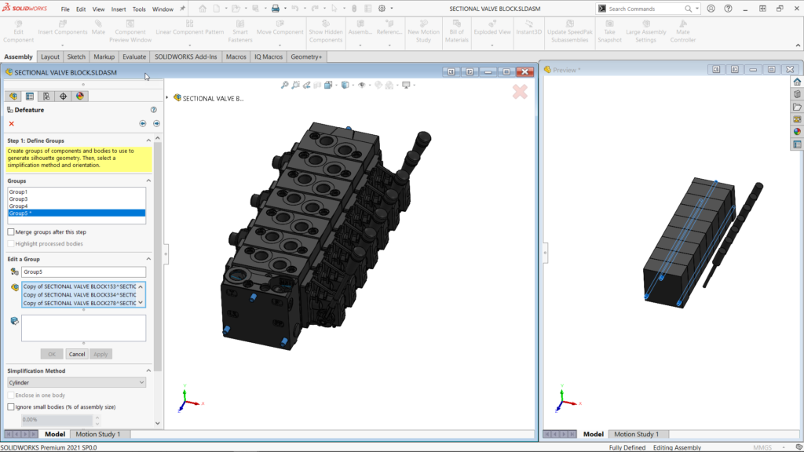The image size is (804, 452).
Task: Open Custom Properties task pane icon
Action: point(797,144)
